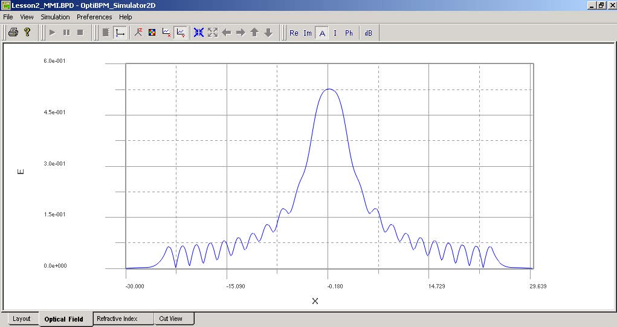This screenshot has height=327, width=617.
Task: Select the layout ruler view icon
Action: click(x=106, y=33)
